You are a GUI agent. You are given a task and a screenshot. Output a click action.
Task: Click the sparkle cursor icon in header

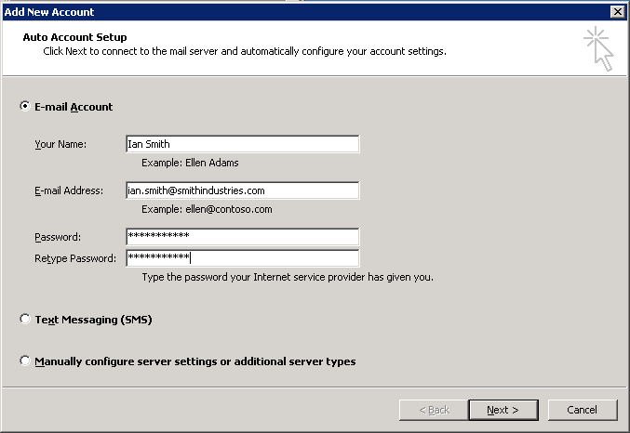point(598,48)
